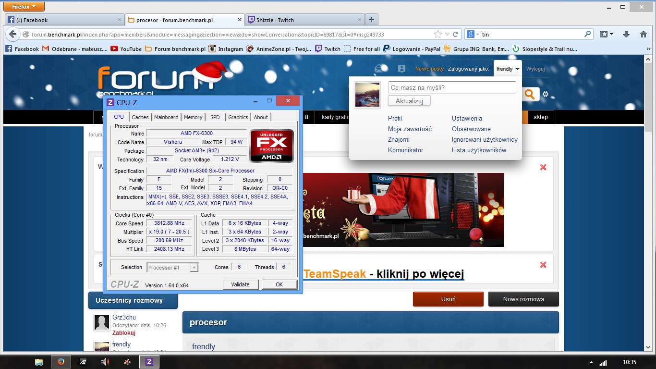Open the Odebrane Gmail bookmark
The width and height of the screenshot is (656, 369).
pyautogui.click(x=74, y=49)
